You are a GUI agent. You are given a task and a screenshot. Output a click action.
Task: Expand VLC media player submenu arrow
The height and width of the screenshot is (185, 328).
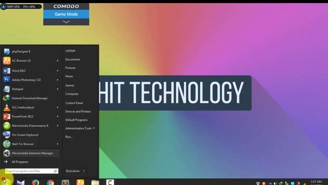(x=57, y=107)
